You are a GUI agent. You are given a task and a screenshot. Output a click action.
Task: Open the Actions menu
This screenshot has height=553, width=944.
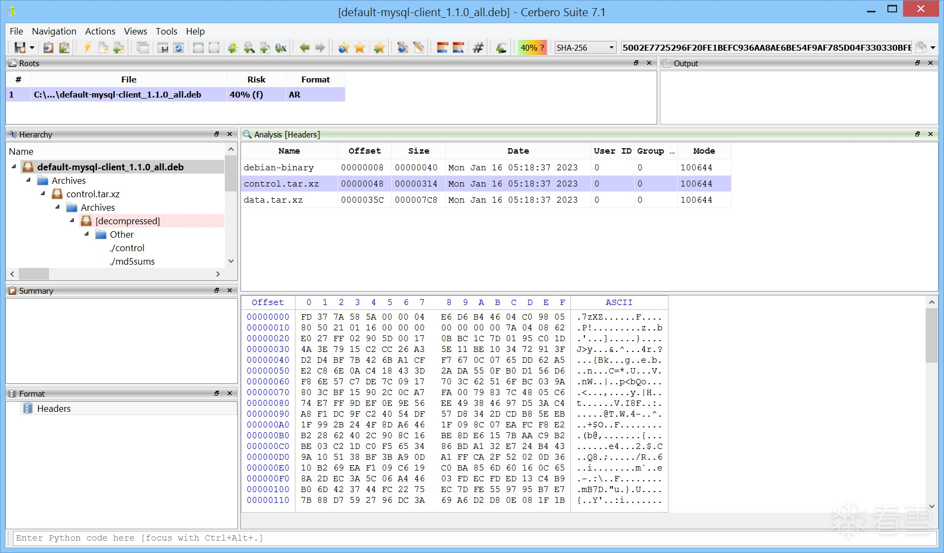100,31
